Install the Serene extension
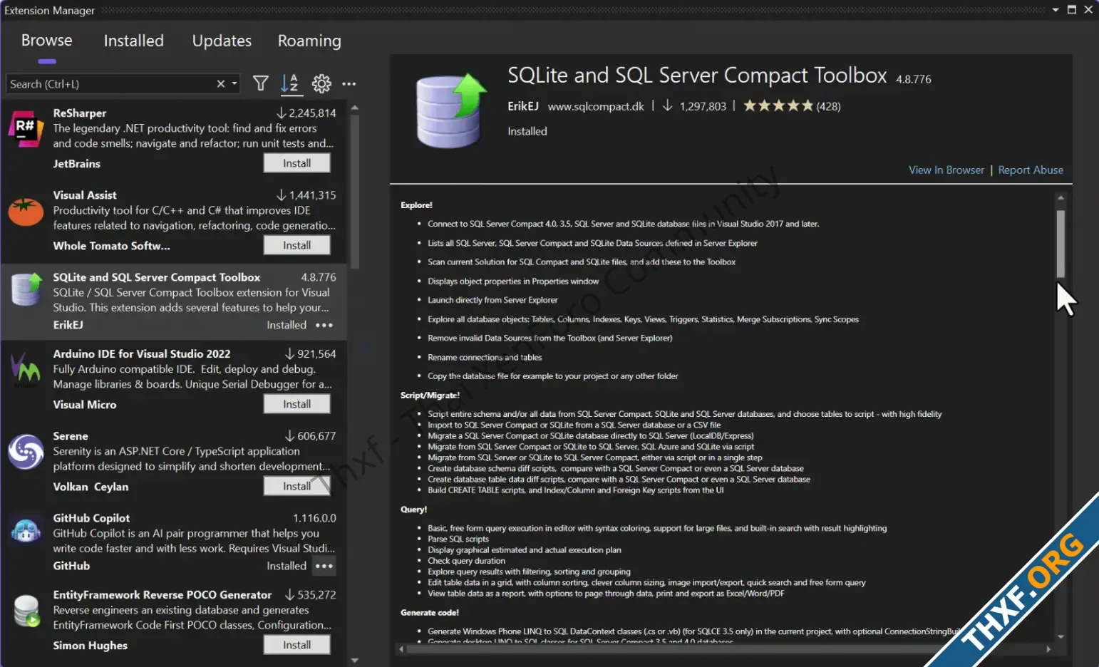The height and width of the screenshot is (667, 1099). (296, 486)
